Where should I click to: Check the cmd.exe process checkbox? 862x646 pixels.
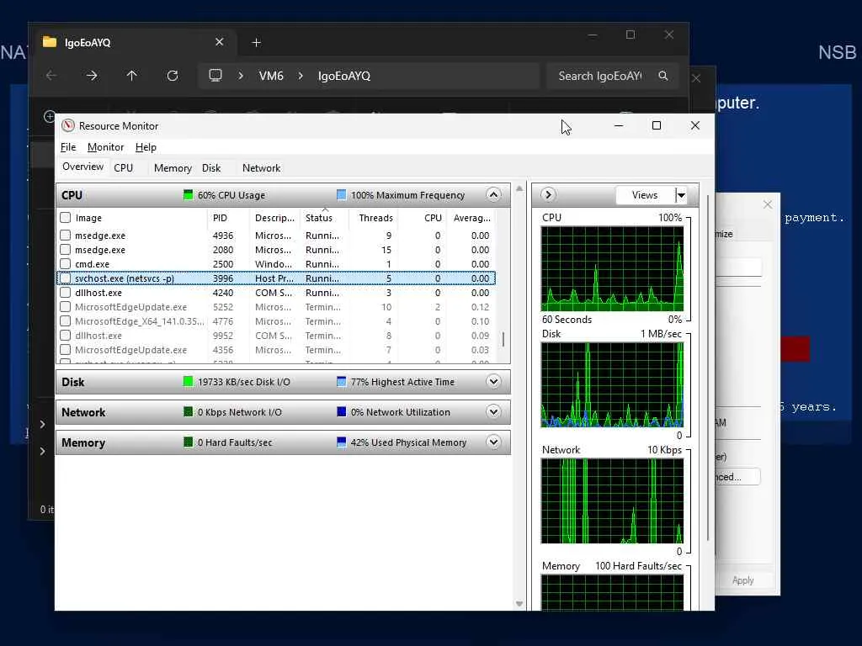tap(66, 264)
